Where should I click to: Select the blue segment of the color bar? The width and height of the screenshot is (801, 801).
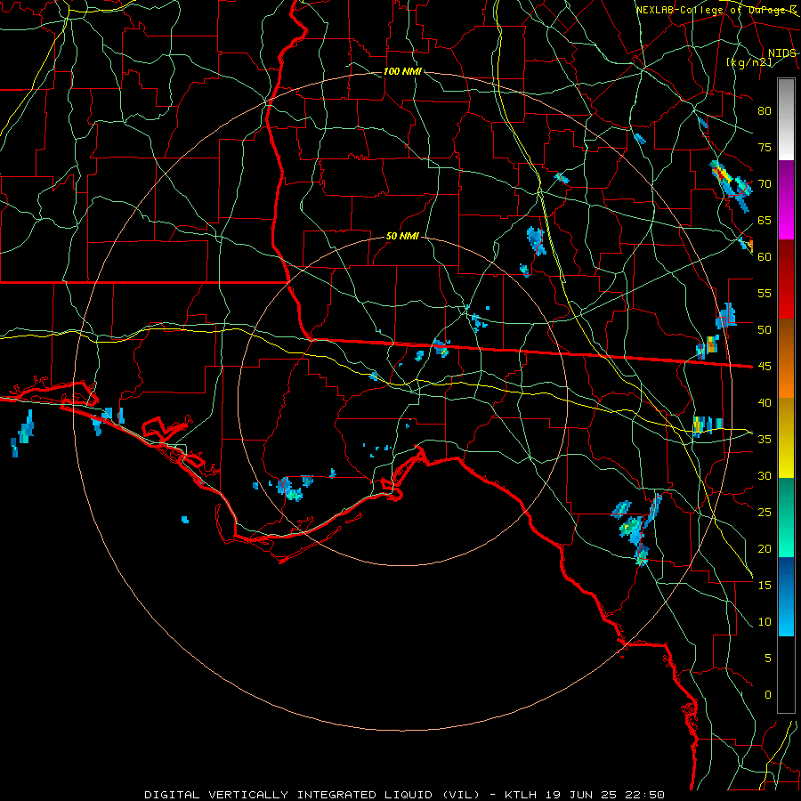click(786, 596)
